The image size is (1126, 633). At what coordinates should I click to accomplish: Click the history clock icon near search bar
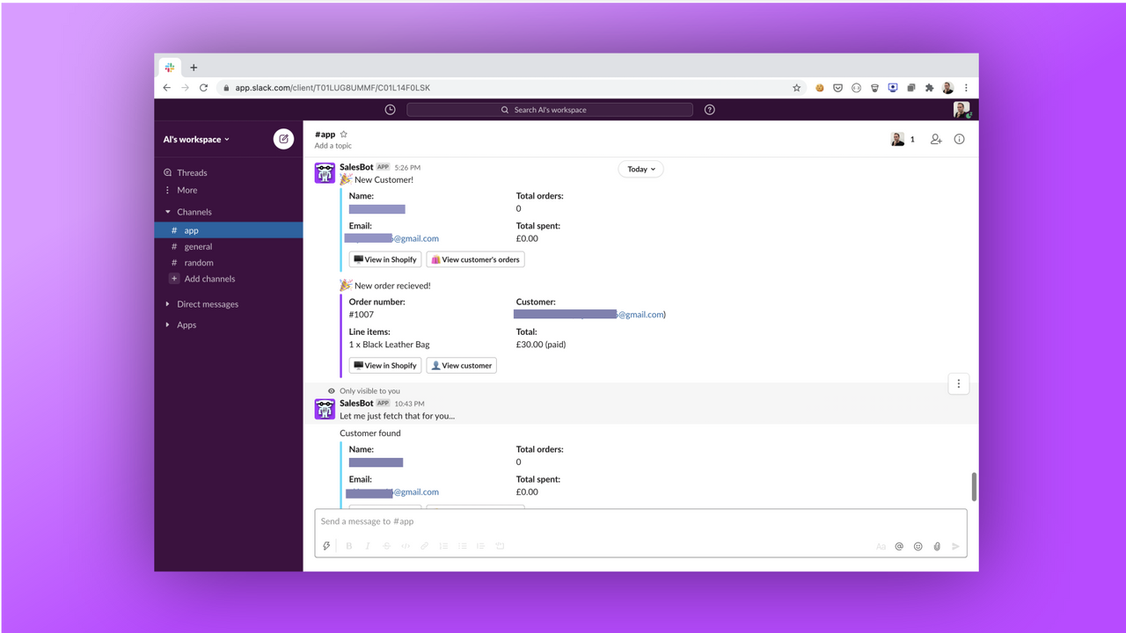(389, 109)
